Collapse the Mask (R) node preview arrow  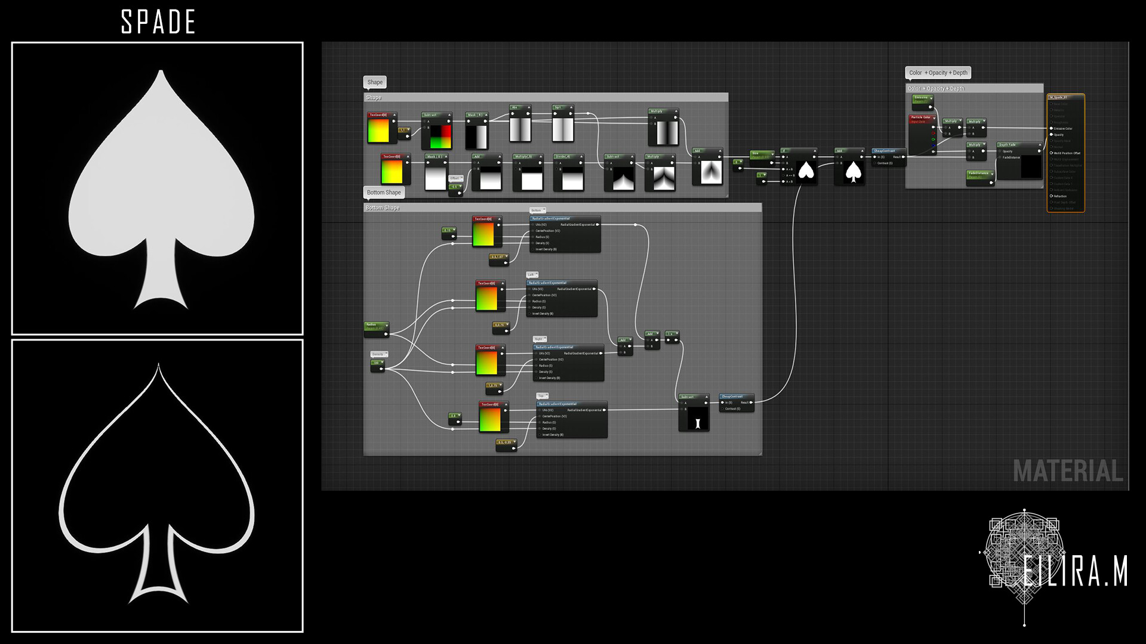(486, 114)
